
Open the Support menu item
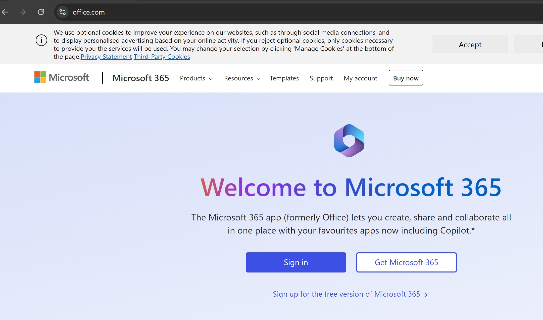point(321,78)
